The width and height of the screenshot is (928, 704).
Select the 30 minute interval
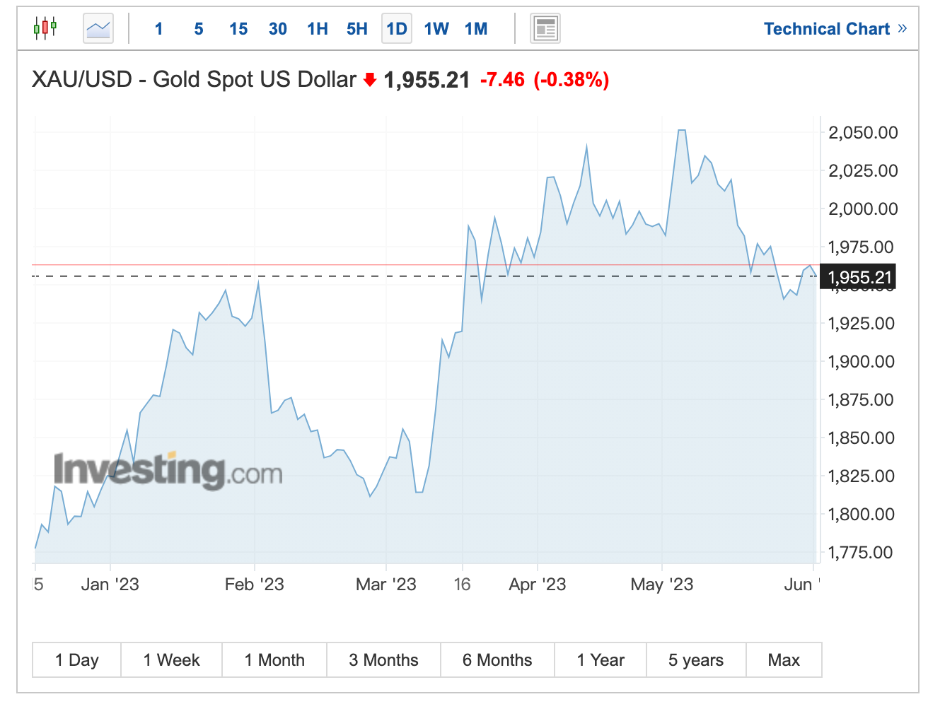click(278, 29)
